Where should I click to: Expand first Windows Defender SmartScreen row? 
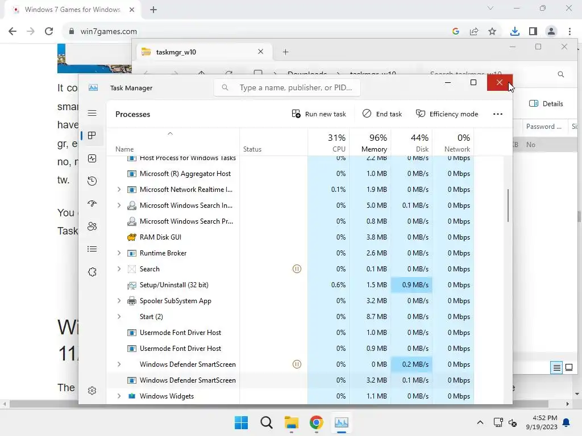(x=119, y=364)
